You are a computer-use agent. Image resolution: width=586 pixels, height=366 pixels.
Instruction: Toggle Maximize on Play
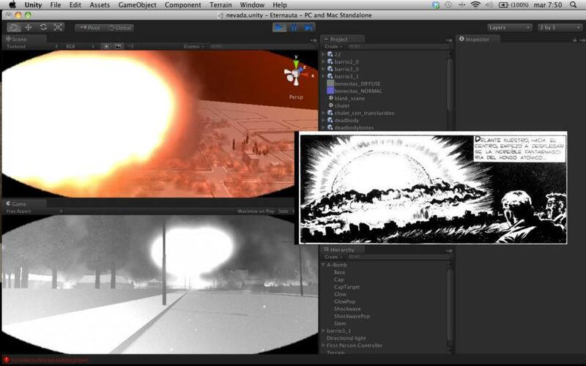click(x=255, y=211)
